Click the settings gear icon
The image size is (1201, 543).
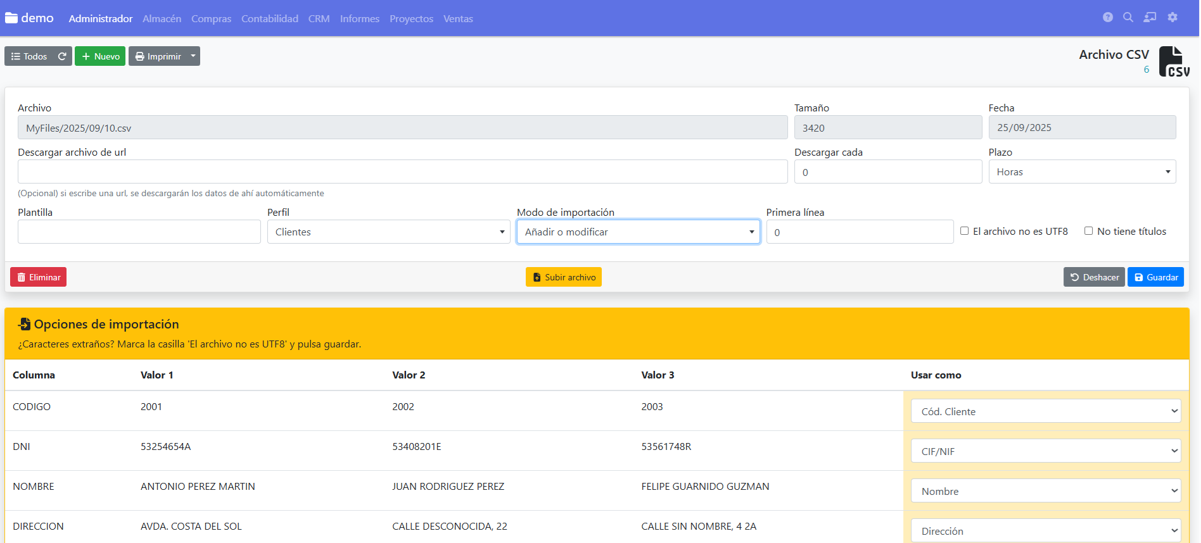(1172, 18)
